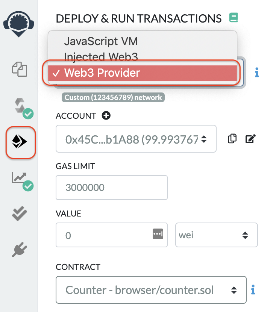
Task: Copy the account address to clipboard
Action: (232, 139)
